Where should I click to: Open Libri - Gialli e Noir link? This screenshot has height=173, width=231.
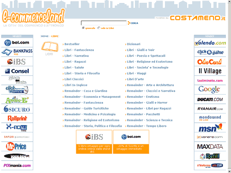click(140, 50)
